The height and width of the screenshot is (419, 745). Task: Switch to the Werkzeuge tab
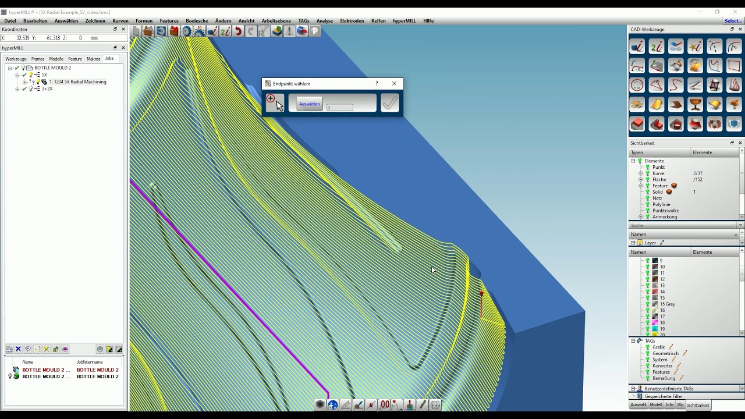pos(16,59)
